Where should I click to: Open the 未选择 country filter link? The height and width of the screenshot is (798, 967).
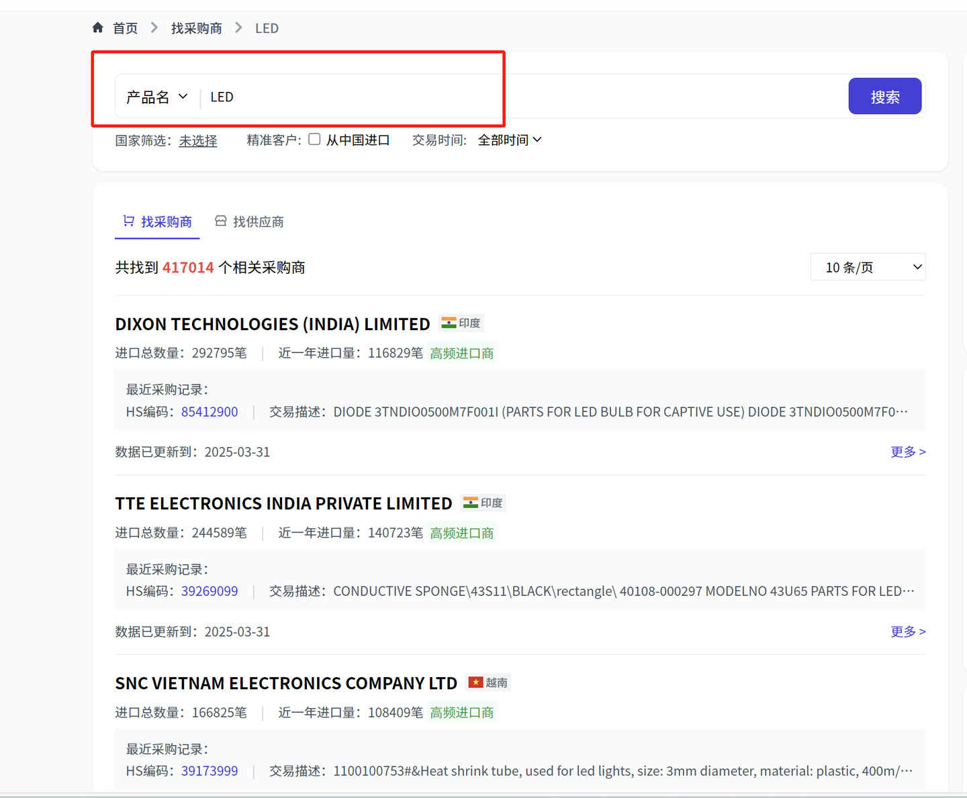click(198, 140)
